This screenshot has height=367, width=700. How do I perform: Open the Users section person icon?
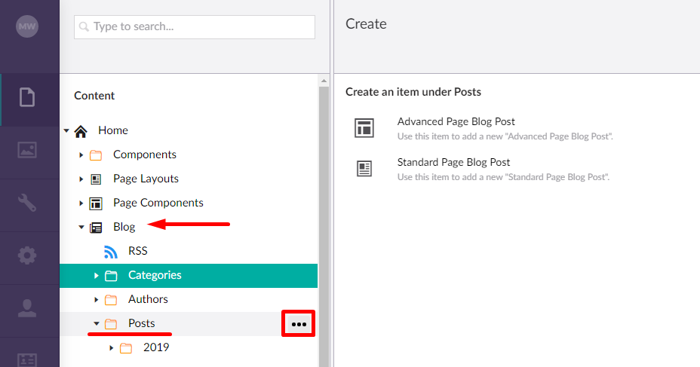click(27, 307)
